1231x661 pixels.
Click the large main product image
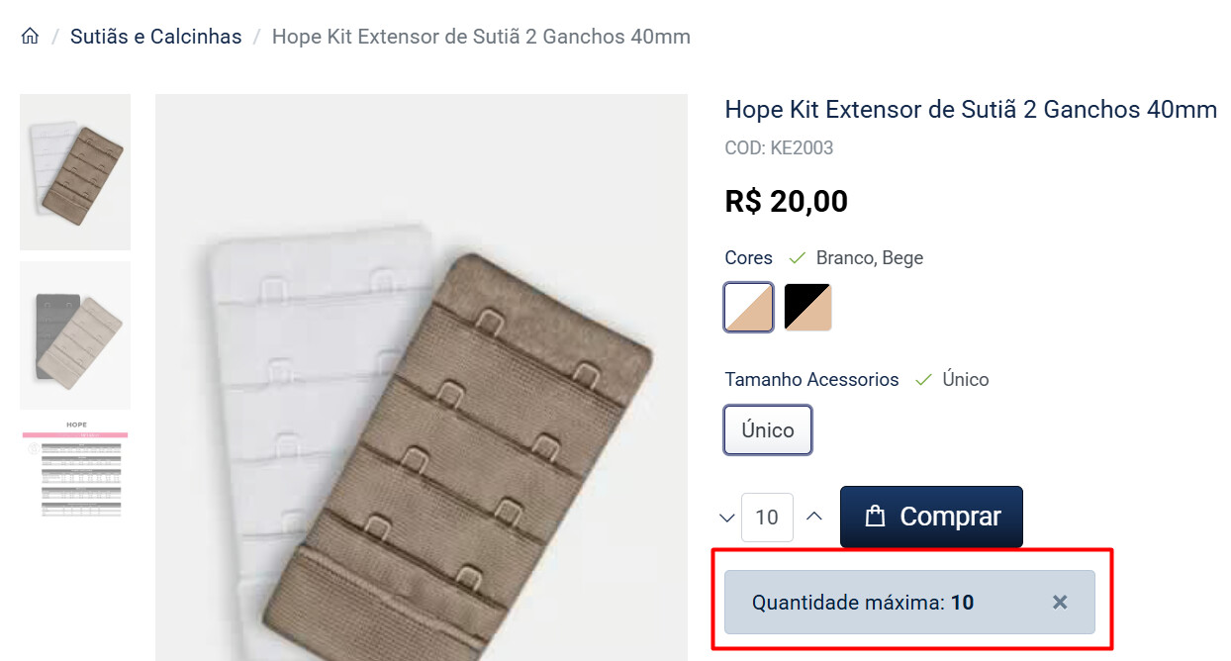click(422, 377)
